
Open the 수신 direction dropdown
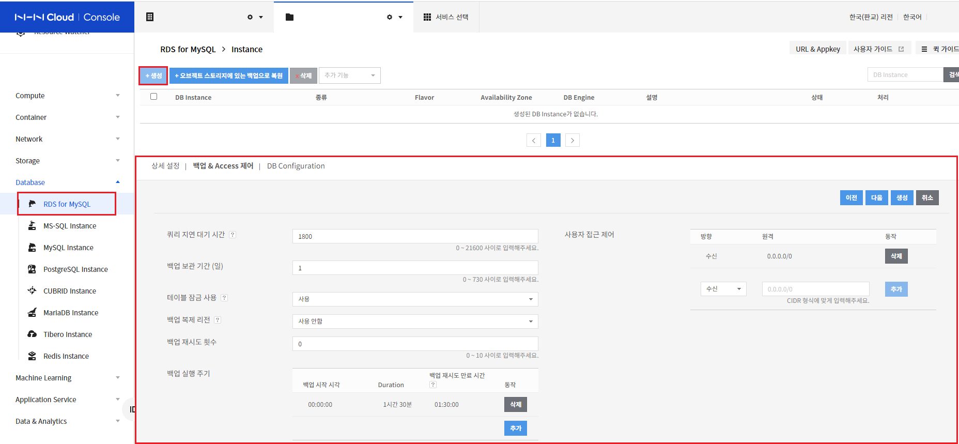point(724,289)
